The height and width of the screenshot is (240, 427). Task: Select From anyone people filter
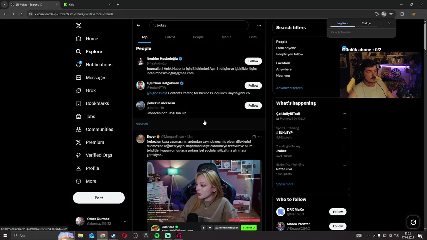coord(286,48)
